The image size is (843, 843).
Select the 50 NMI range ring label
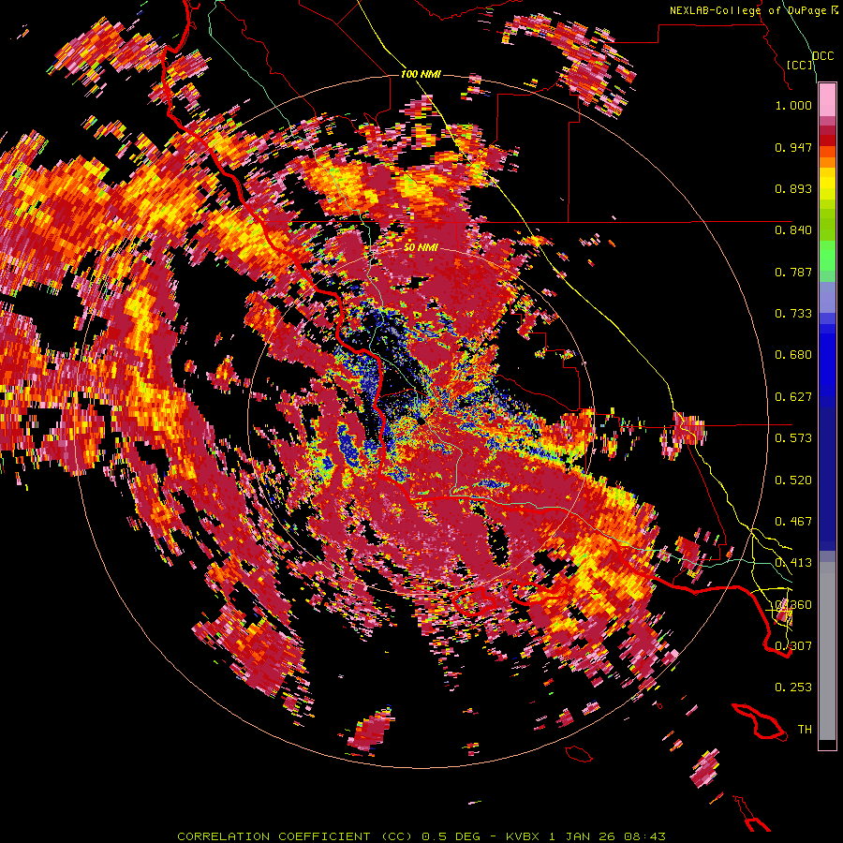pos(421,247)
